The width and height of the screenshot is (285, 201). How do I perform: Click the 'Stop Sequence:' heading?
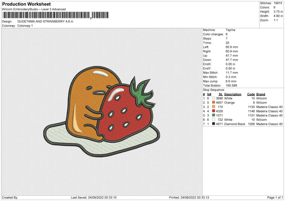pos(214,90)
